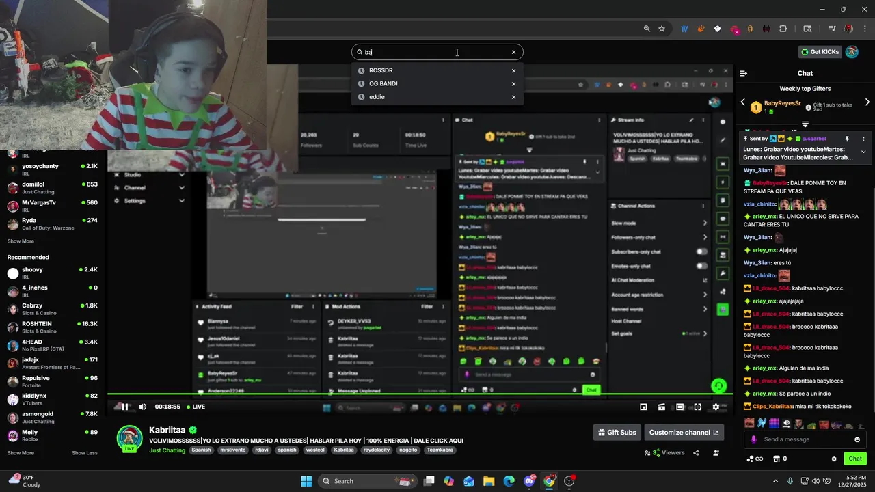Show previous weekly top gifter arrow
This screenshot has width=875, height=492.
click(743, 102)
